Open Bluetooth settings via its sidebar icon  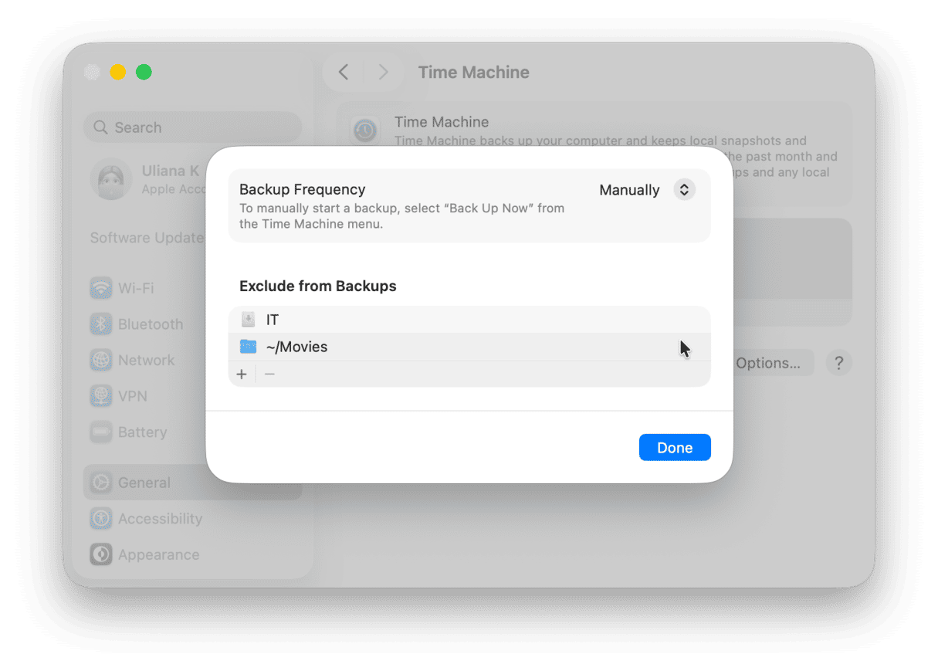100,324
